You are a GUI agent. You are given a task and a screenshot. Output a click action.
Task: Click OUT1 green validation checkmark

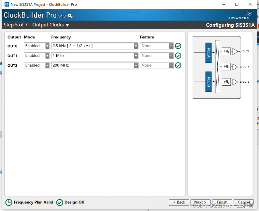pyautogui.click(x=178, y=56)
